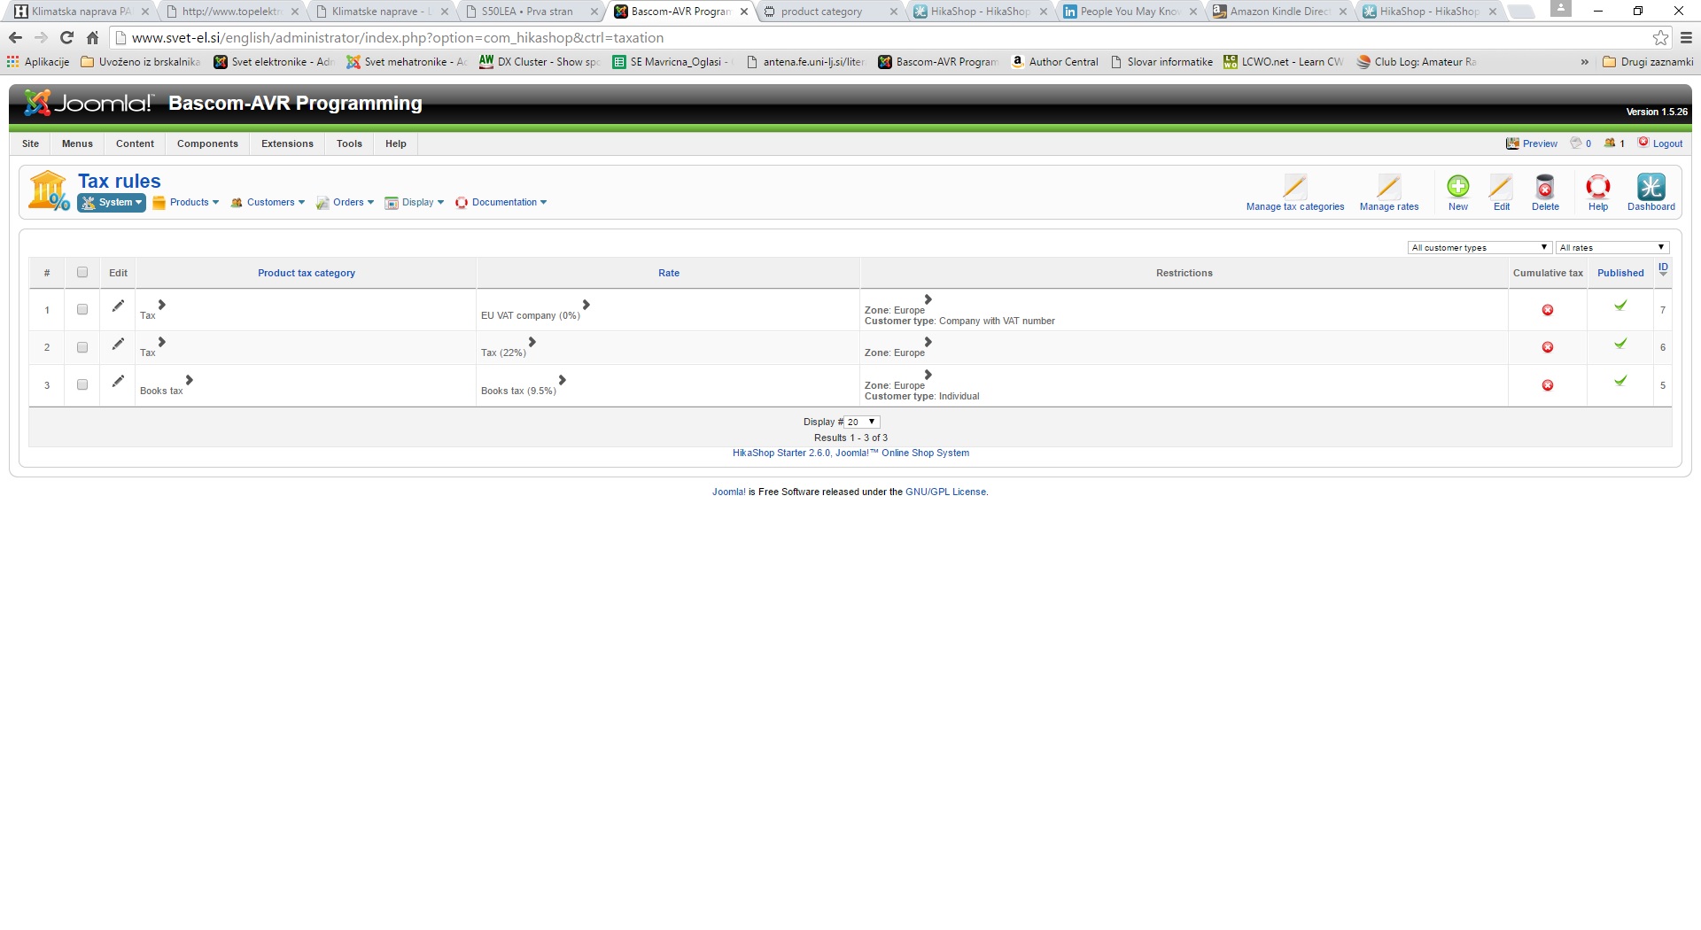Toggle cumulative tax for Tax (22%) rule
This screenshot has height=930, width=1701.
click(x=1548, y=347)
